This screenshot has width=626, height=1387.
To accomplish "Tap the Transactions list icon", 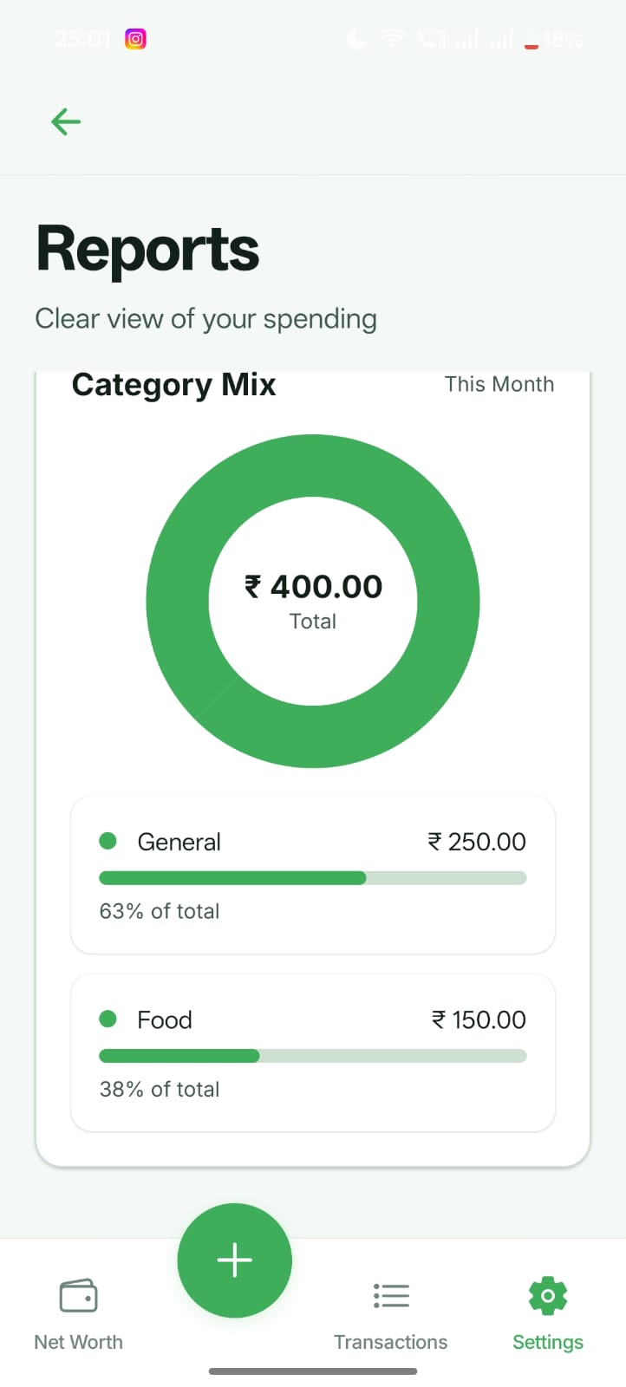I will coord(391,1296).
